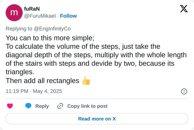Viewport: 194px width, 130px height.
Task: Click the 'You can to this more simple' line
Action: [50, 38]
